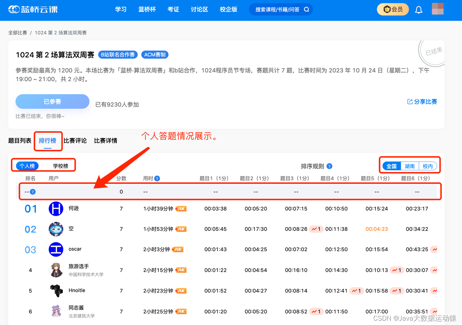The image size is (462, 325).
Task: Click AK badge in 空's row
Action: pyautogui.click(x=181, y=229)
